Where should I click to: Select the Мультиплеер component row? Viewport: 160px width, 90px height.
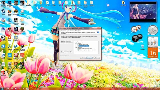80,42
